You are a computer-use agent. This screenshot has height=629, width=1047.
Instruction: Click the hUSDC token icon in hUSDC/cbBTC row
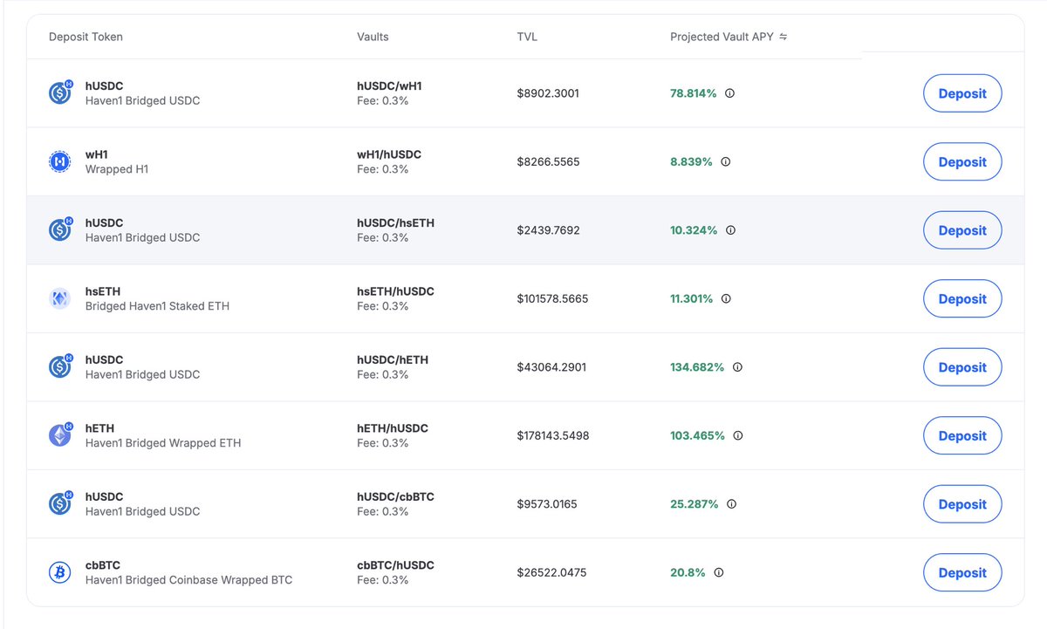click(60, 503)
